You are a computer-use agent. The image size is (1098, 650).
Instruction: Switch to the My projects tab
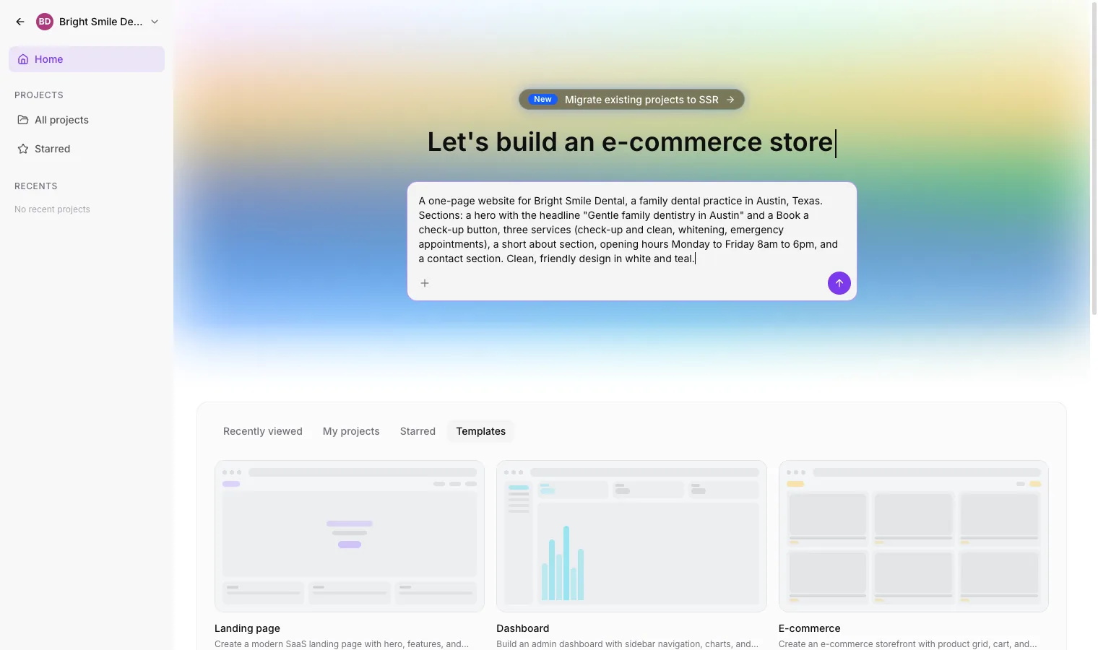[x=351, y=431]
